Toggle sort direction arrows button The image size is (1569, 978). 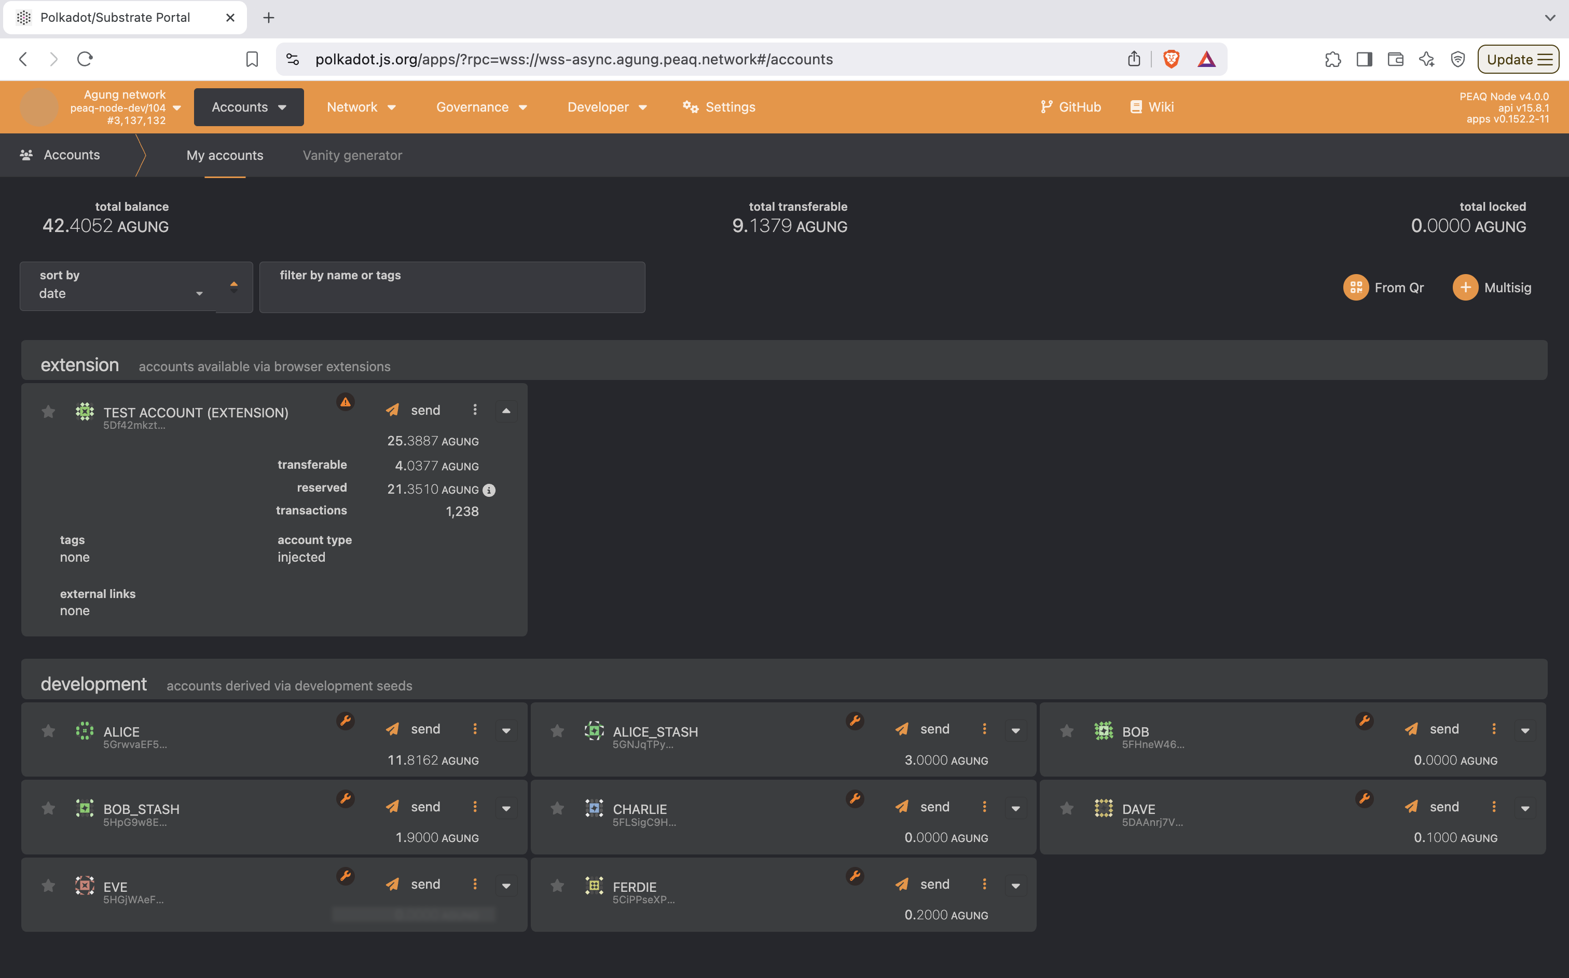tap(234, 287)
